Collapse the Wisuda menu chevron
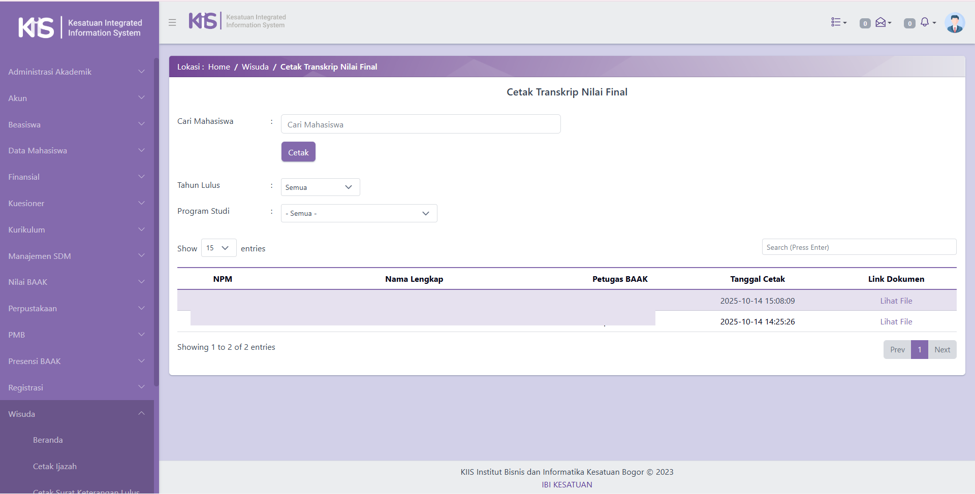Image resolution: width=975 pixels, height=494 pixels. point(141,414)
